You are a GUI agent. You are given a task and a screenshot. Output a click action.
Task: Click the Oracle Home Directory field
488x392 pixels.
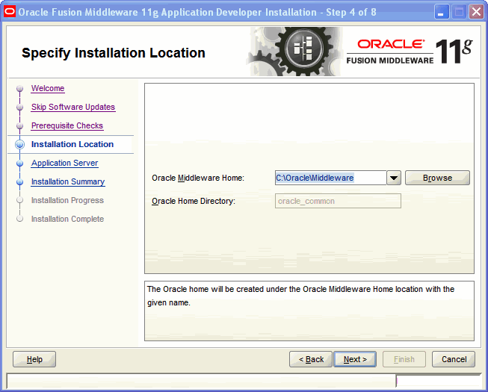(338, 201)
